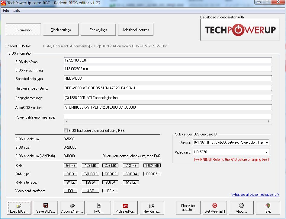Screen dimensions: 286x219
Task: Select GDDR3 RAM type indicator
Action: pyautogui.click(x=110, y=174)
